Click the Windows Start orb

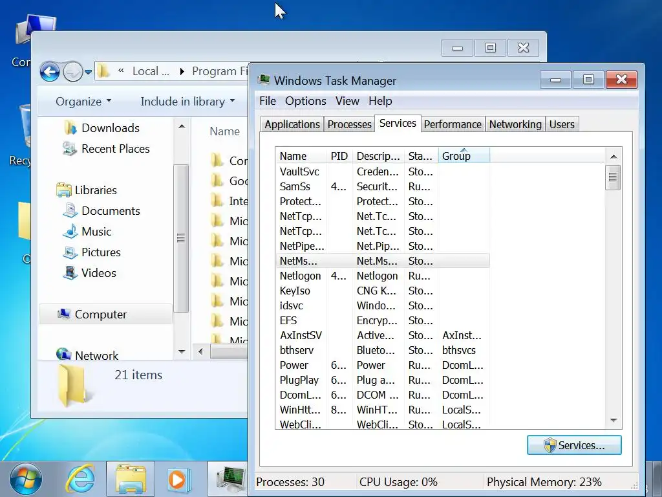click(x=26, y=480)
